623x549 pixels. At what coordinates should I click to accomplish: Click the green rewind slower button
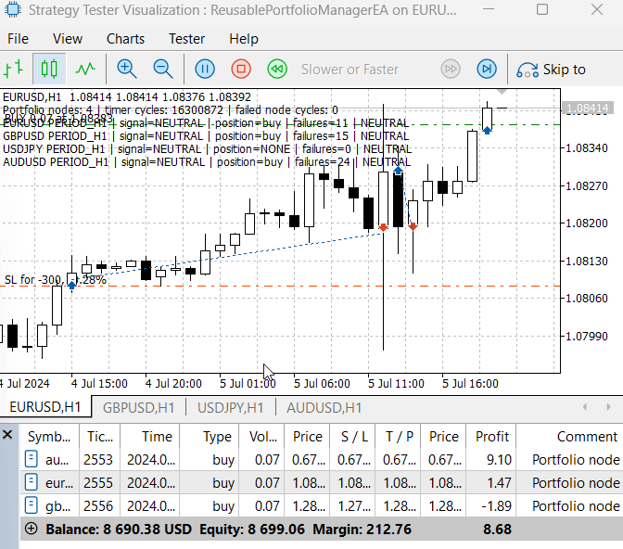(x=277, y=70)
